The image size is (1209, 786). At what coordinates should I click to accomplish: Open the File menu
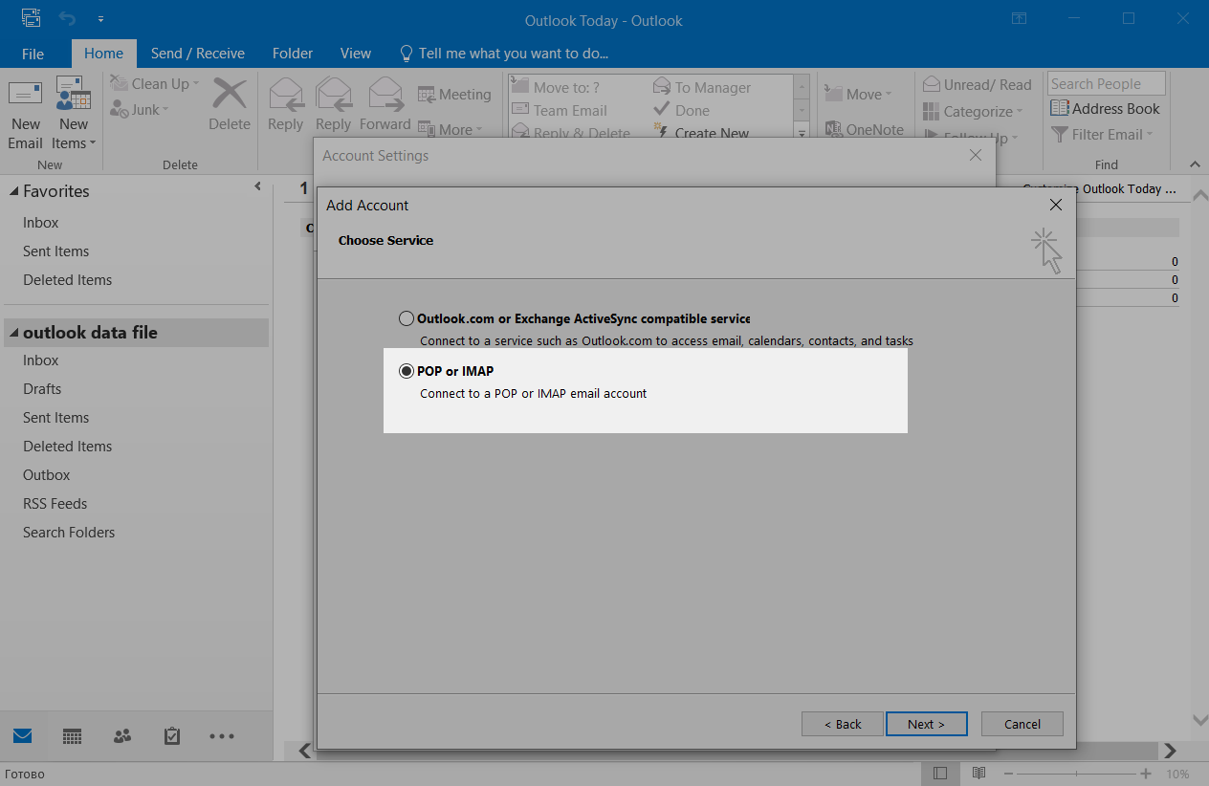[33, 54]
